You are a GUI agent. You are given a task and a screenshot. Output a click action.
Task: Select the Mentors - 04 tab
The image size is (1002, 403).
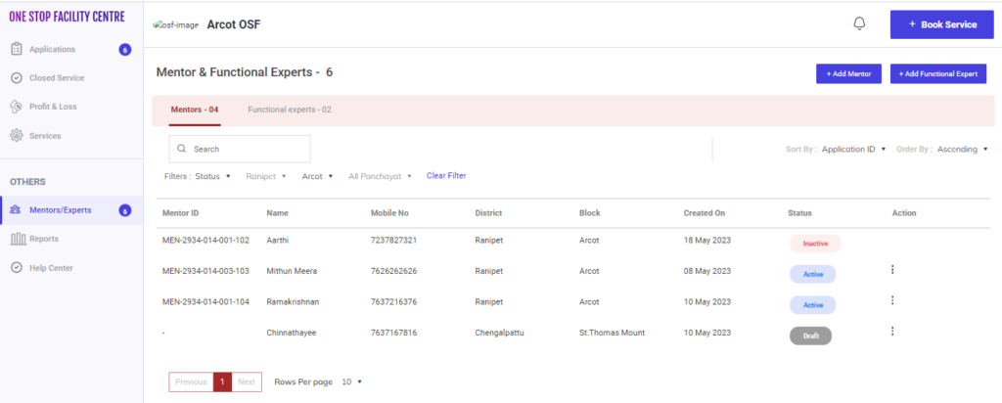tap(194, 110)
